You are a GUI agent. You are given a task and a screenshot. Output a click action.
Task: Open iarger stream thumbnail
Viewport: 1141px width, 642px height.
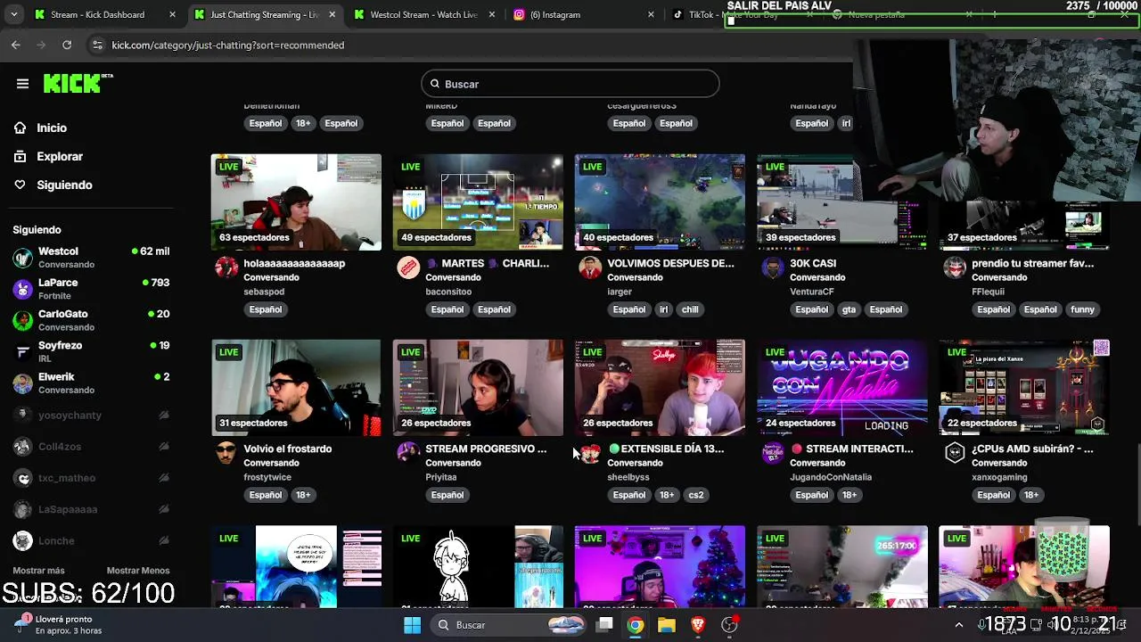[660, 202]
